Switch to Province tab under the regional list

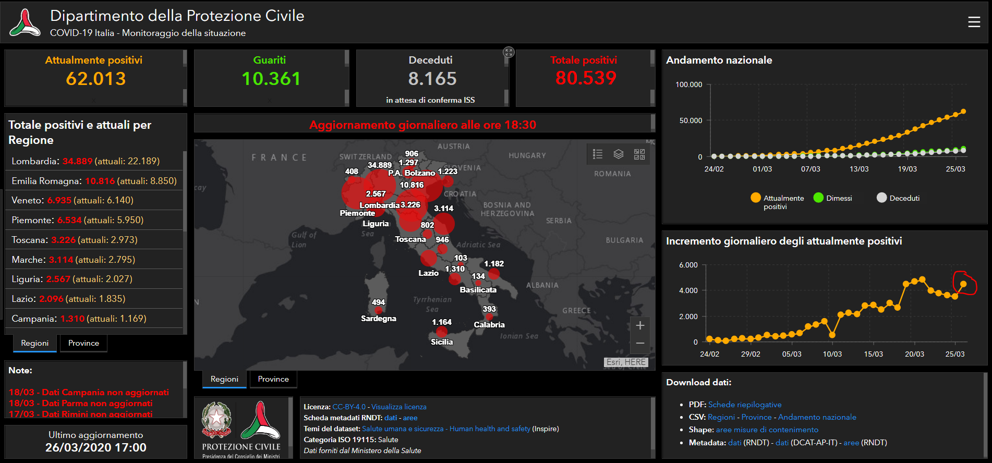coord(83,343)
